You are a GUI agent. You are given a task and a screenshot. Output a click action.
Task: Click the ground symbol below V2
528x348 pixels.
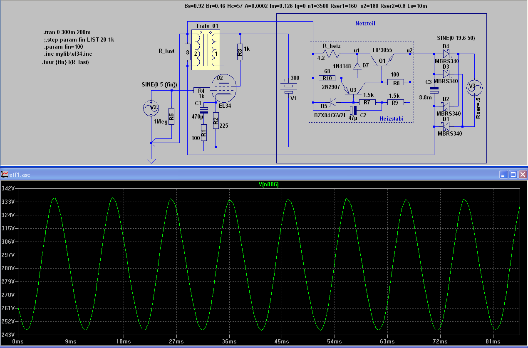tap(151, 160)
